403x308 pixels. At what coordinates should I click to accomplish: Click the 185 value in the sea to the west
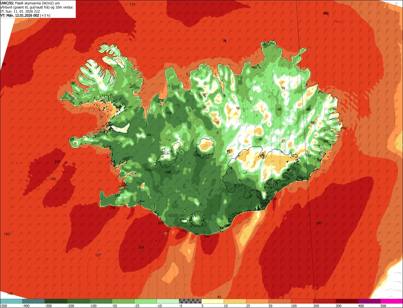coord(53,179)
